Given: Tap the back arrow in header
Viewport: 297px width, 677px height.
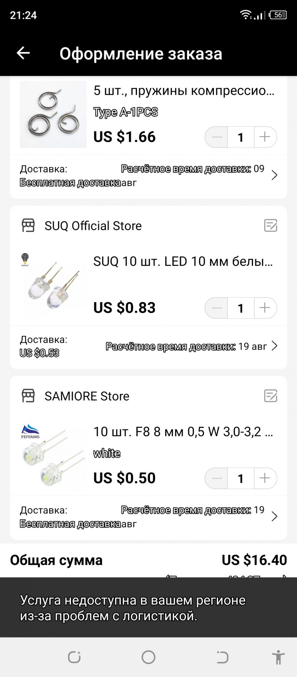Looking at the screenshot, I should (23, 53).
